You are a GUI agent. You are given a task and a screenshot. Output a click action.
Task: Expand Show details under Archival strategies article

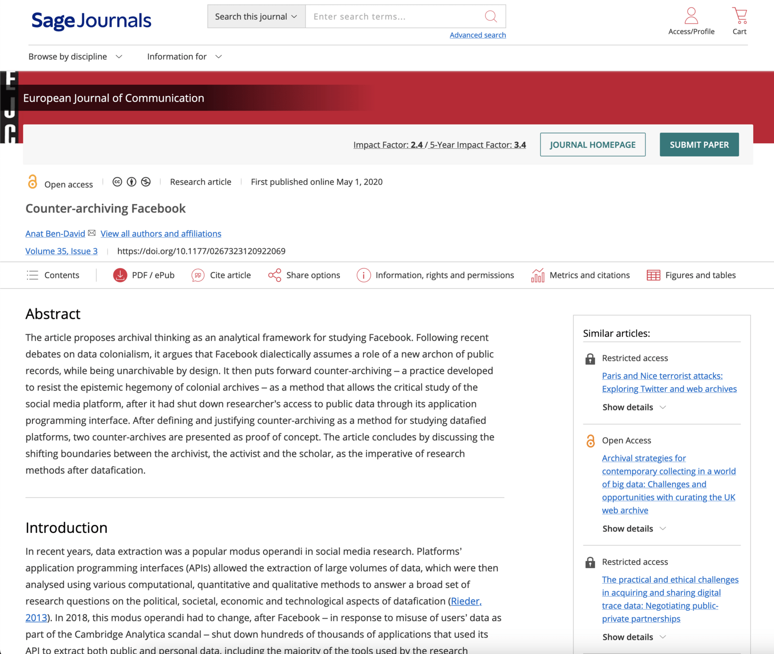(x=634, y=529)
